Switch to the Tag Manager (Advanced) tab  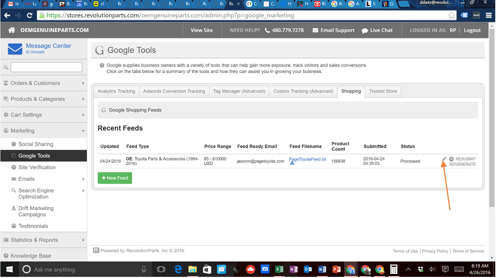tap(239, 91)
